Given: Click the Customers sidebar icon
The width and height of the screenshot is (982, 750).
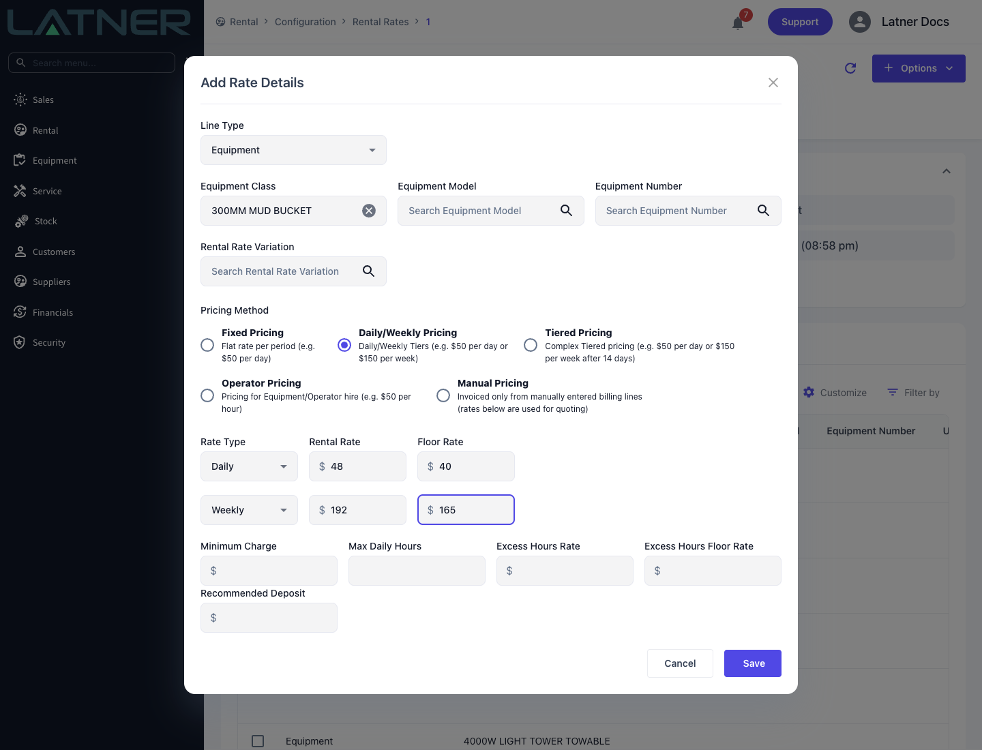Looking at the screenshot, I should [20, 252].
